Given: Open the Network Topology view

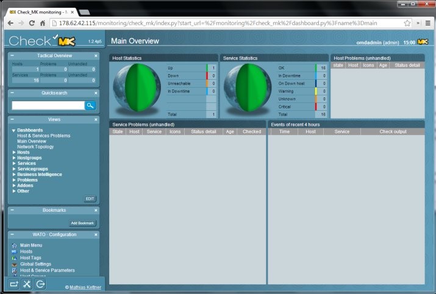Looking at the screenshot, I should coord(35,147).
